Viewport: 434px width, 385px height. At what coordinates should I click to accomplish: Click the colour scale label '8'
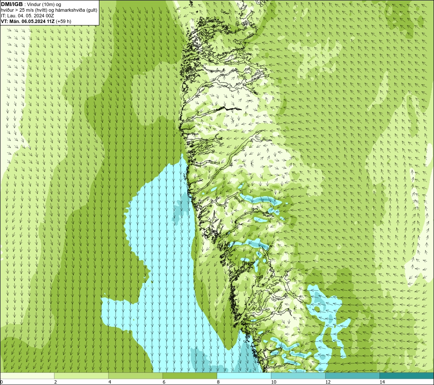(x=218, y=382)
